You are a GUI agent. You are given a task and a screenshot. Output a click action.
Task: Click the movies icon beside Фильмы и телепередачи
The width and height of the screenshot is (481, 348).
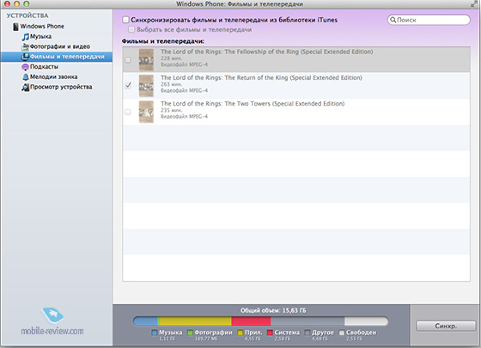point(25,57)
